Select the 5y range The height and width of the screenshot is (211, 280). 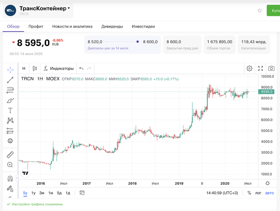[25, 193]
